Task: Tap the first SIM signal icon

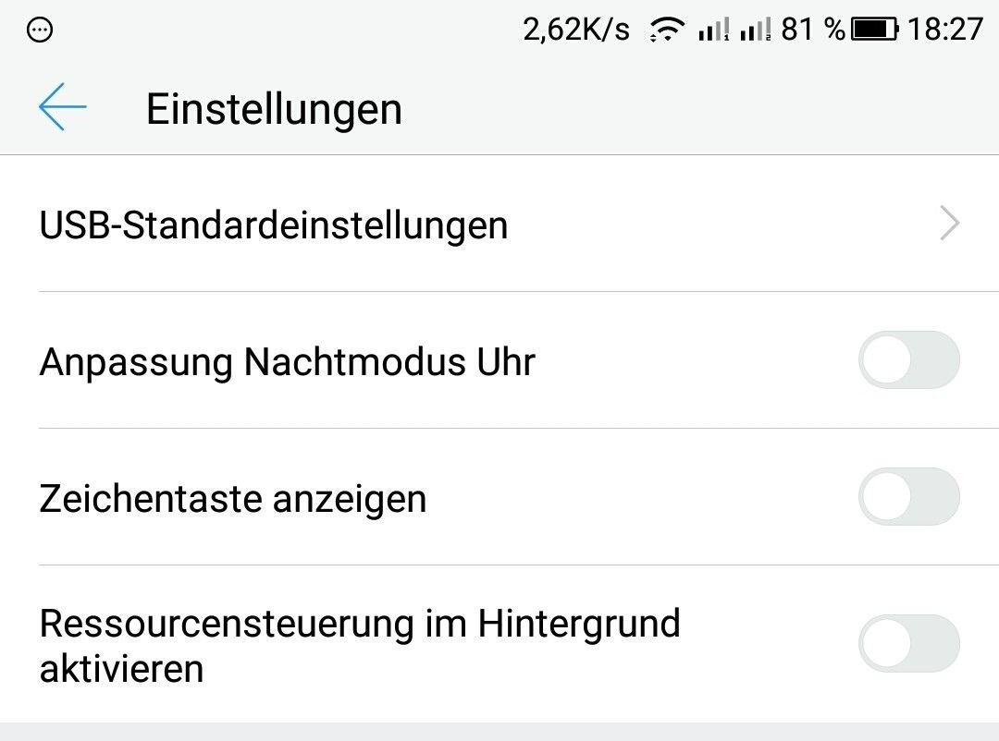Action: point(713,30)
